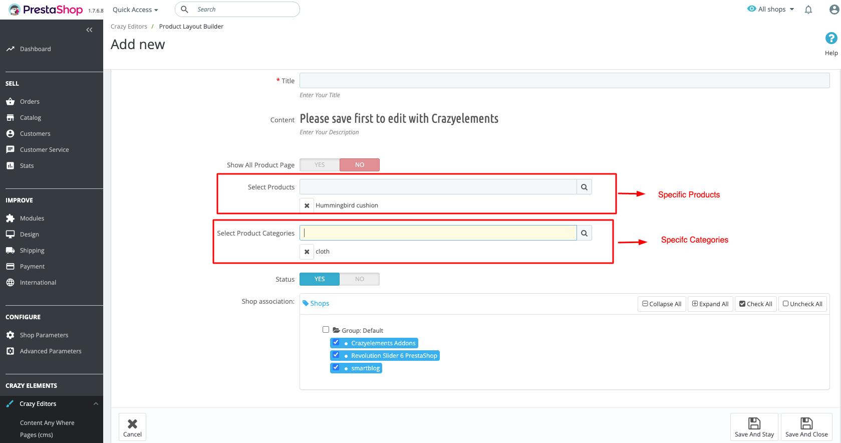Collapse the Crazy Editors submenu arrow
The width and height of the screenshot is (841, 443).
pos(96,404)
